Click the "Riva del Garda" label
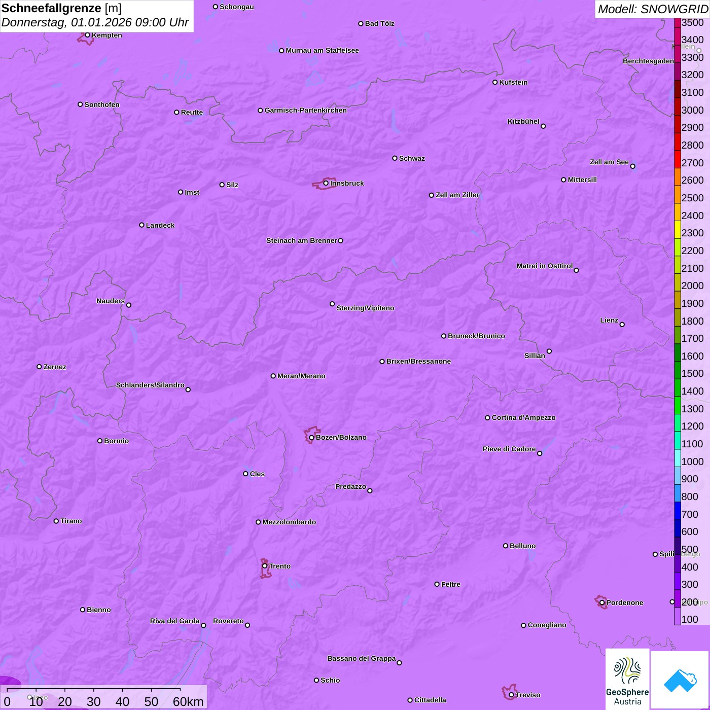The width and height of the screenshot is (710, 710). 175,621
